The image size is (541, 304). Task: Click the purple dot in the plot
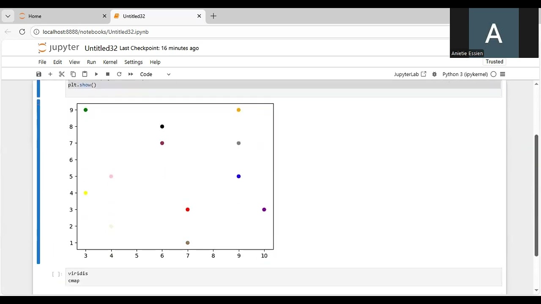point(264,209)
